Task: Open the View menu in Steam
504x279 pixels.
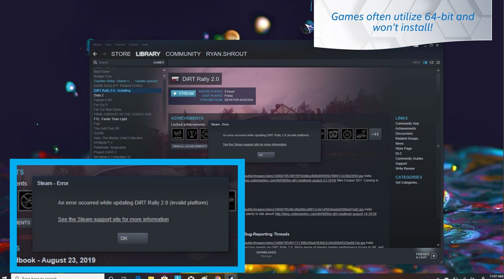Action: coord(108,44)
